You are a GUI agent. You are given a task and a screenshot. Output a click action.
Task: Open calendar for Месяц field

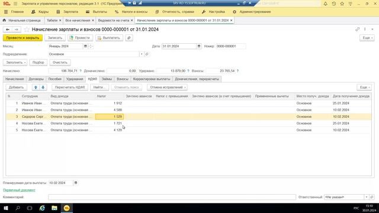click(x=85, y=46)
